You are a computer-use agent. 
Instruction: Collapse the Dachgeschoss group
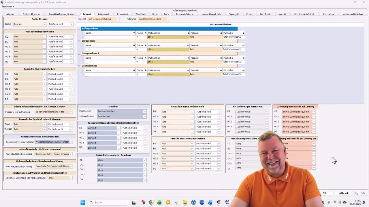point(79,66)
